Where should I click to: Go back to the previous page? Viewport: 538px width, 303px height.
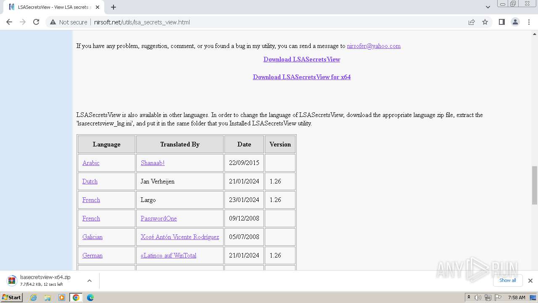[x=9, y=22]
